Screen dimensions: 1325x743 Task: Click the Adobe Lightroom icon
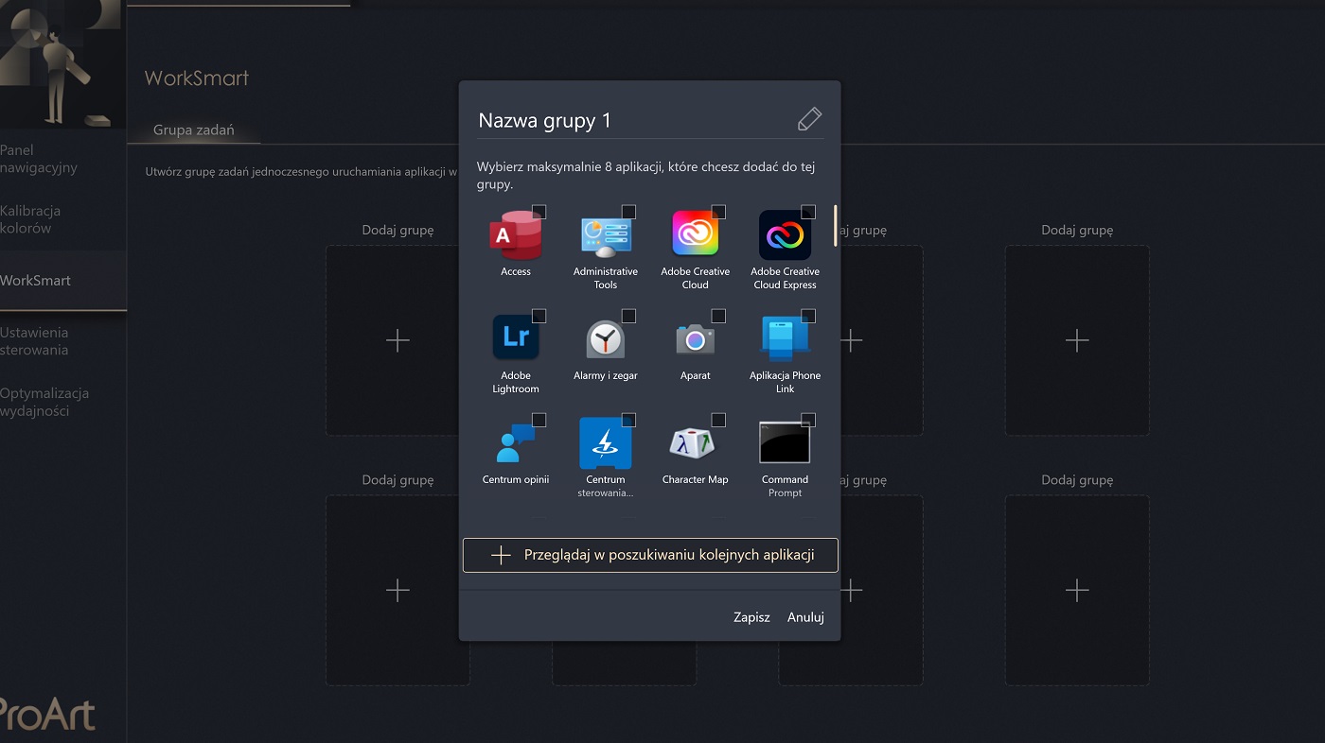point(516,338)
